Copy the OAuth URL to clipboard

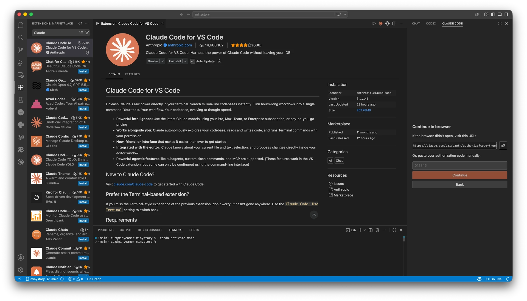[503, 146]
